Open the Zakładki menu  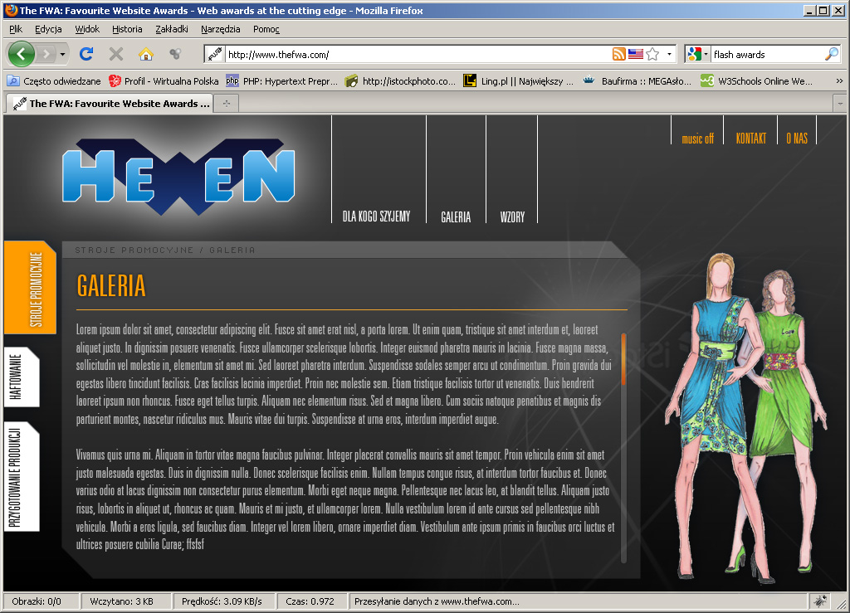click(171, 28)
